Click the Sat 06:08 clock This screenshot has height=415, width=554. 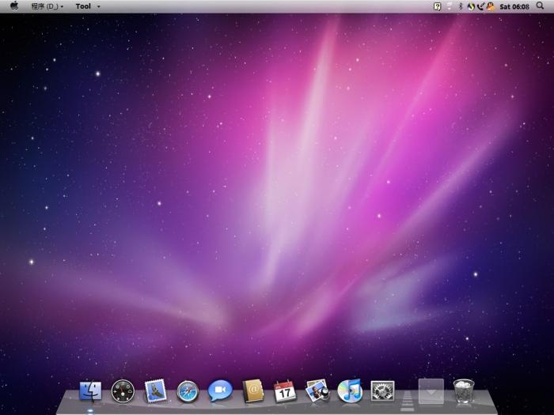[x=514, y=6]
